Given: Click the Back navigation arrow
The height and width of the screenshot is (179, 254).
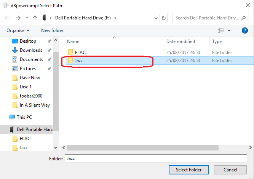Looking at the screenshot, I should (7, 18).
